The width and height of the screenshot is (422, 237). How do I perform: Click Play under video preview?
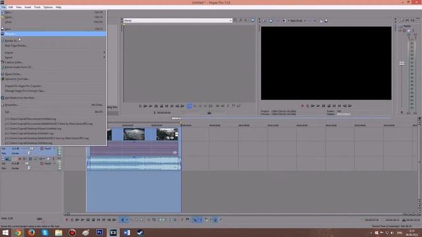pyautogui.click(x=318, y=106)
